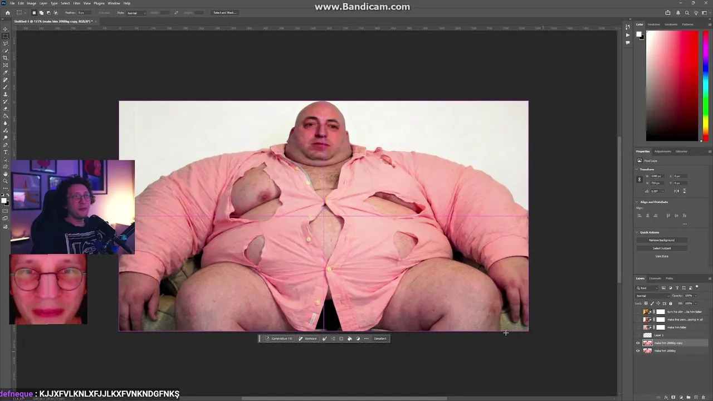Click the hue spectrum slider strip
This screenshot has width=713, height=401.
click(x=705, y=85)
